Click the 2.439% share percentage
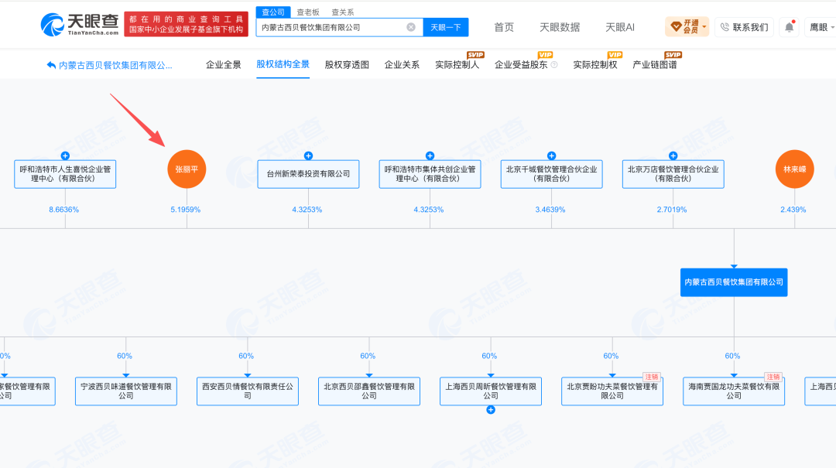 pyautogui.click(x=793, y=210)
